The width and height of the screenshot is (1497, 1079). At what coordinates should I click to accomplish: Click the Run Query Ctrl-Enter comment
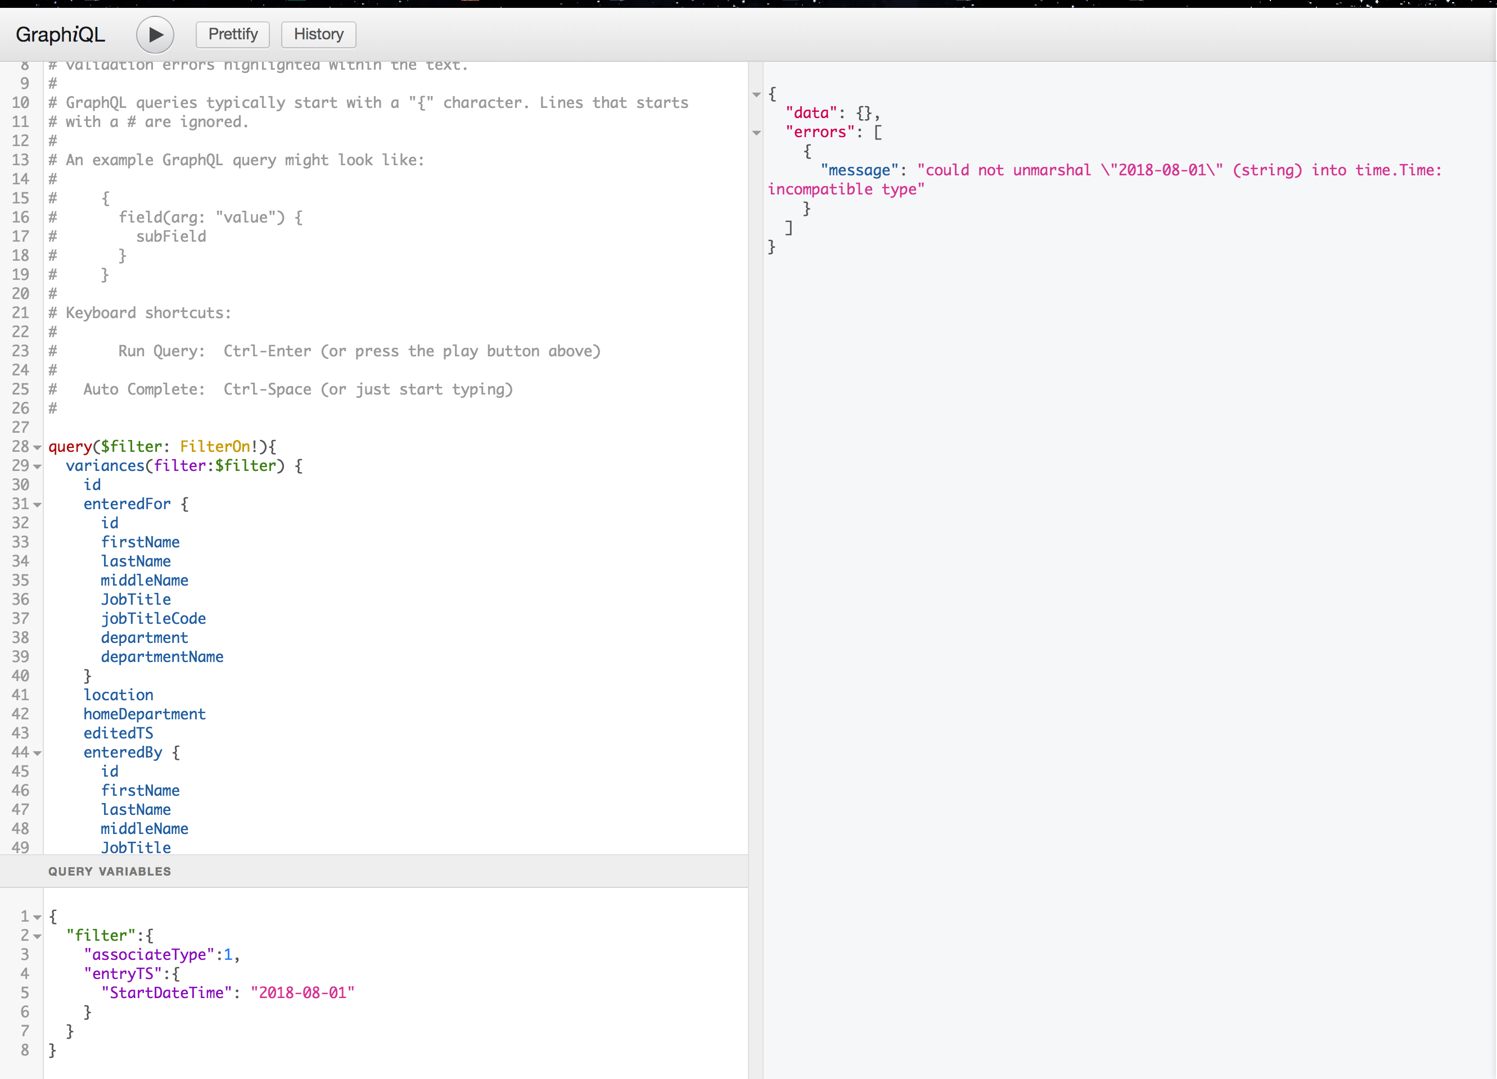pos(324,351)
